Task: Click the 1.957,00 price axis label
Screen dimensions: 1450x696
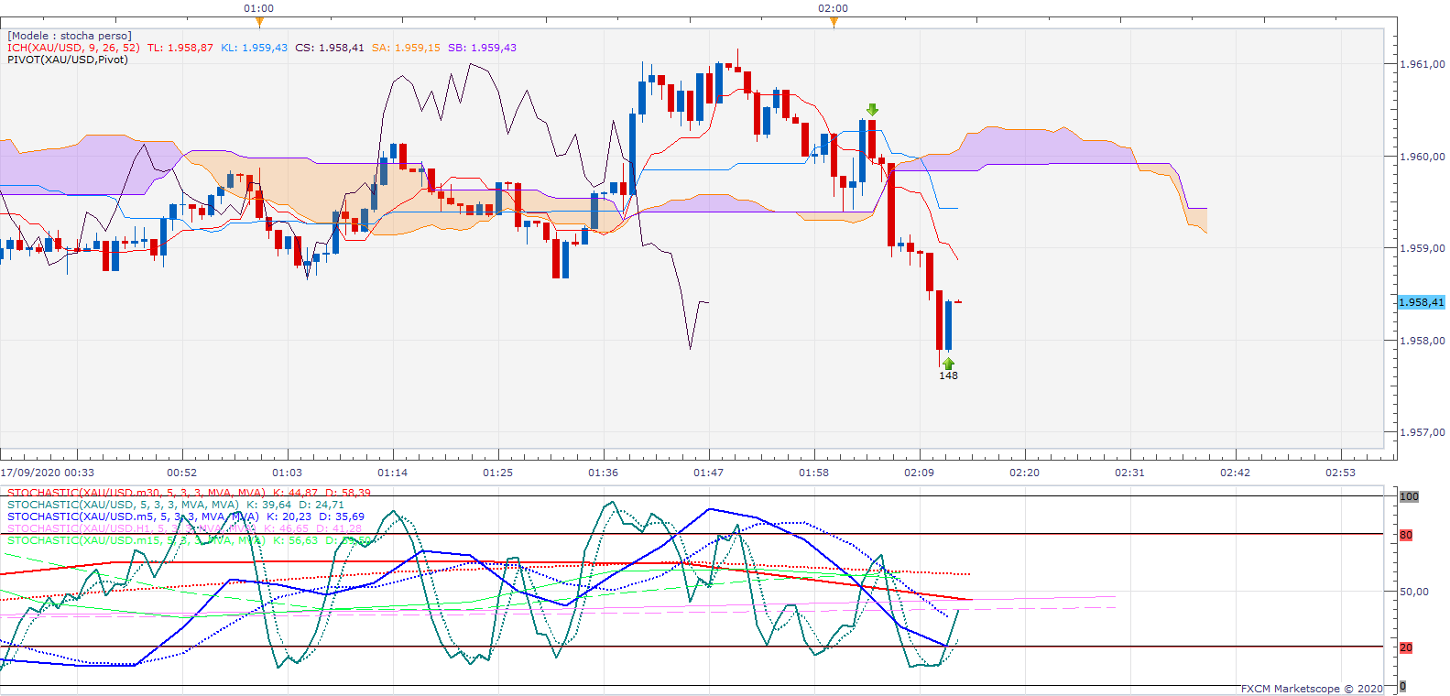Action: click(1423, 432)
